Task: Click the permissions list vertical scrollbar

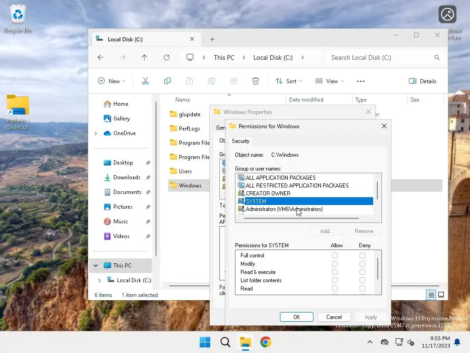Action: pyautogui.click(x=378, y=268)
